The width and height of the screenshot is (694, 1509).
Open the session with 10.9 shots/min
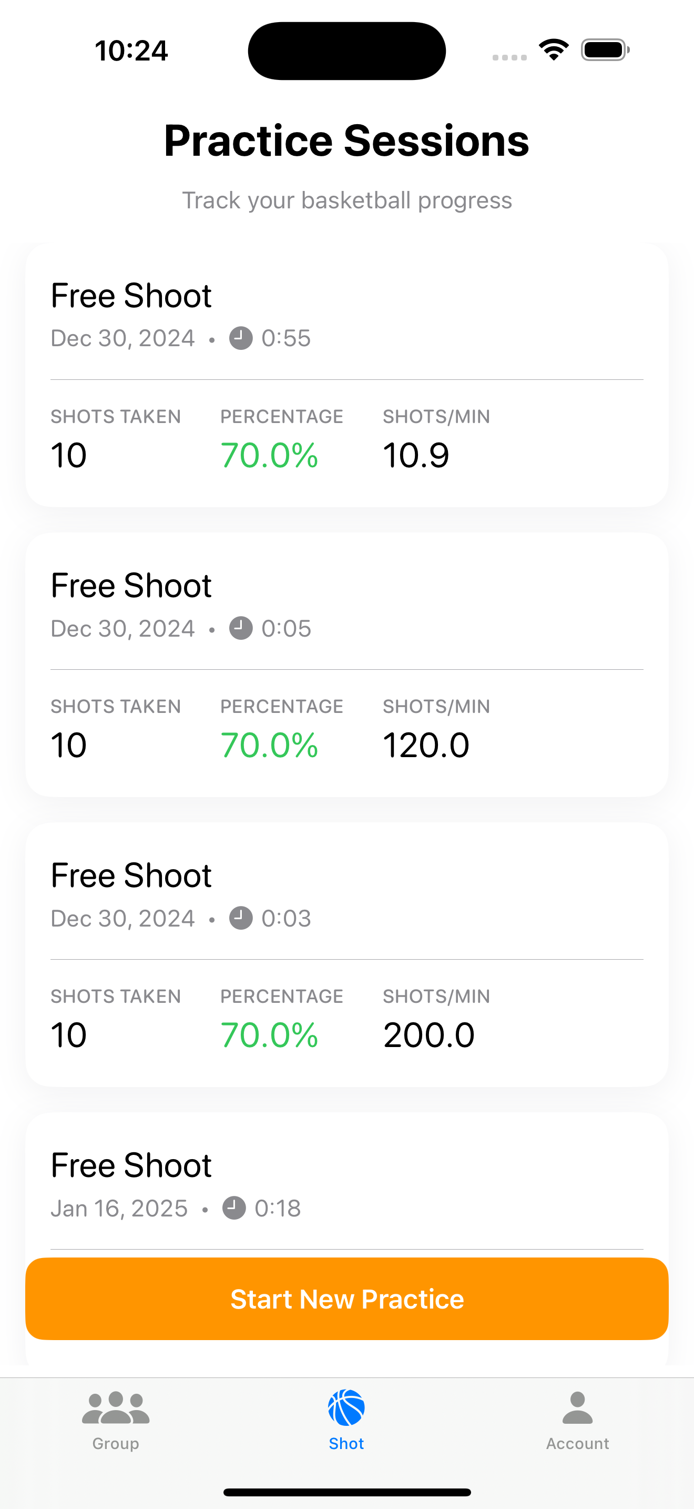click(x=346, y=375)
